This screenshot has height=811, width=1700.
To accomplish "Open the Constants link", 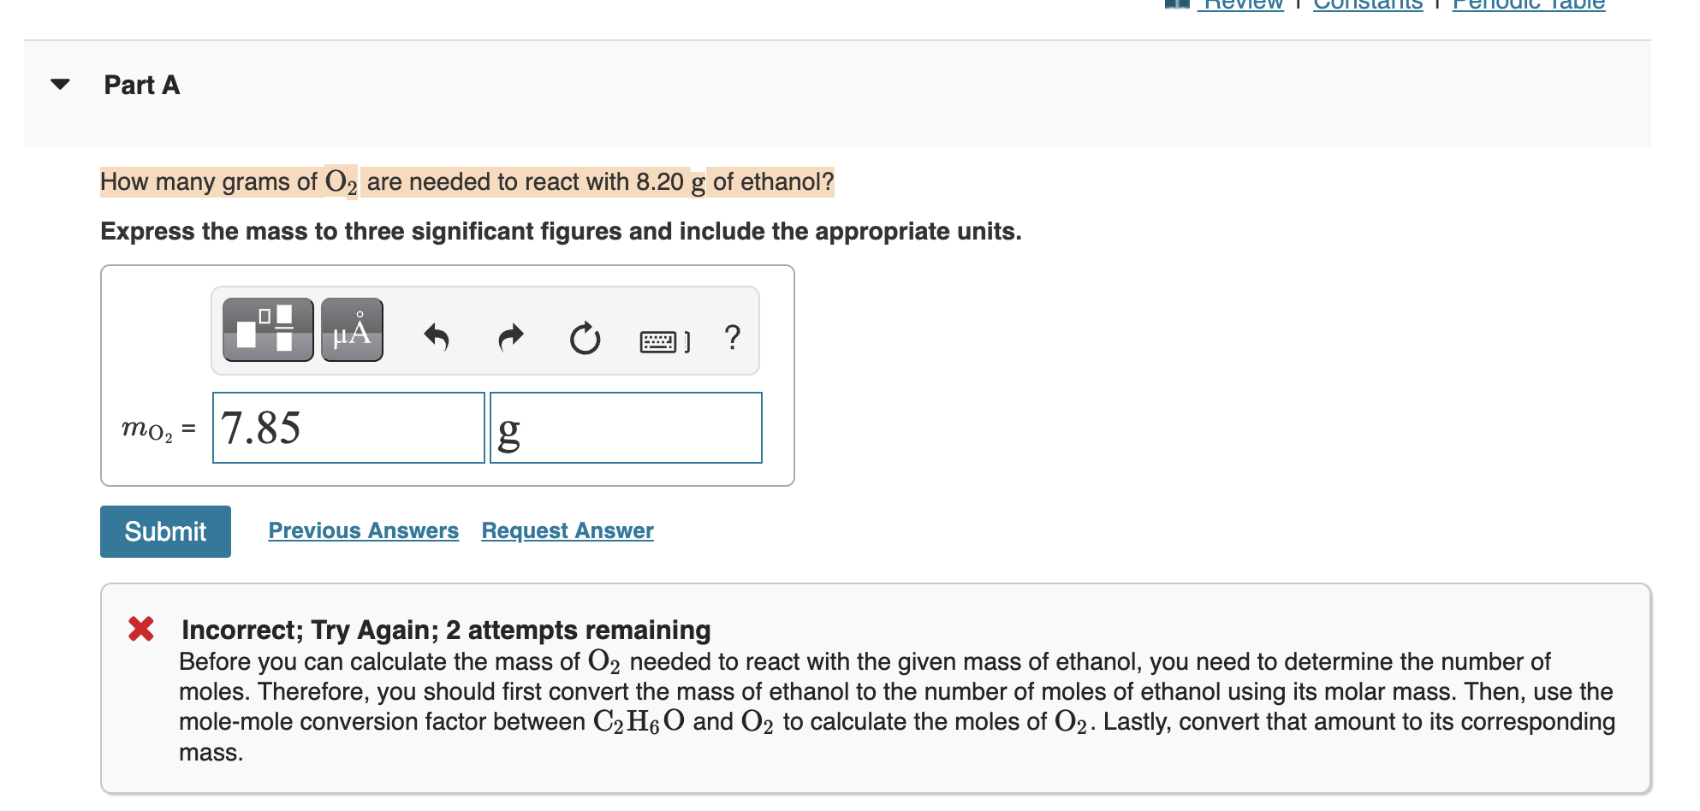I will [1367, 5].
